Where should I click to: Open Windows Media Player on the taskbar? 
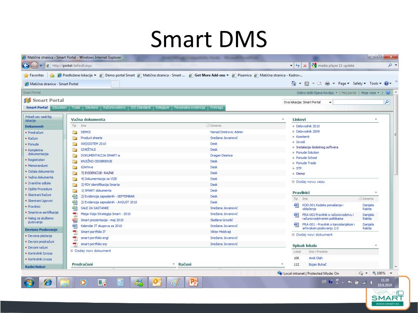click(83, 282)
